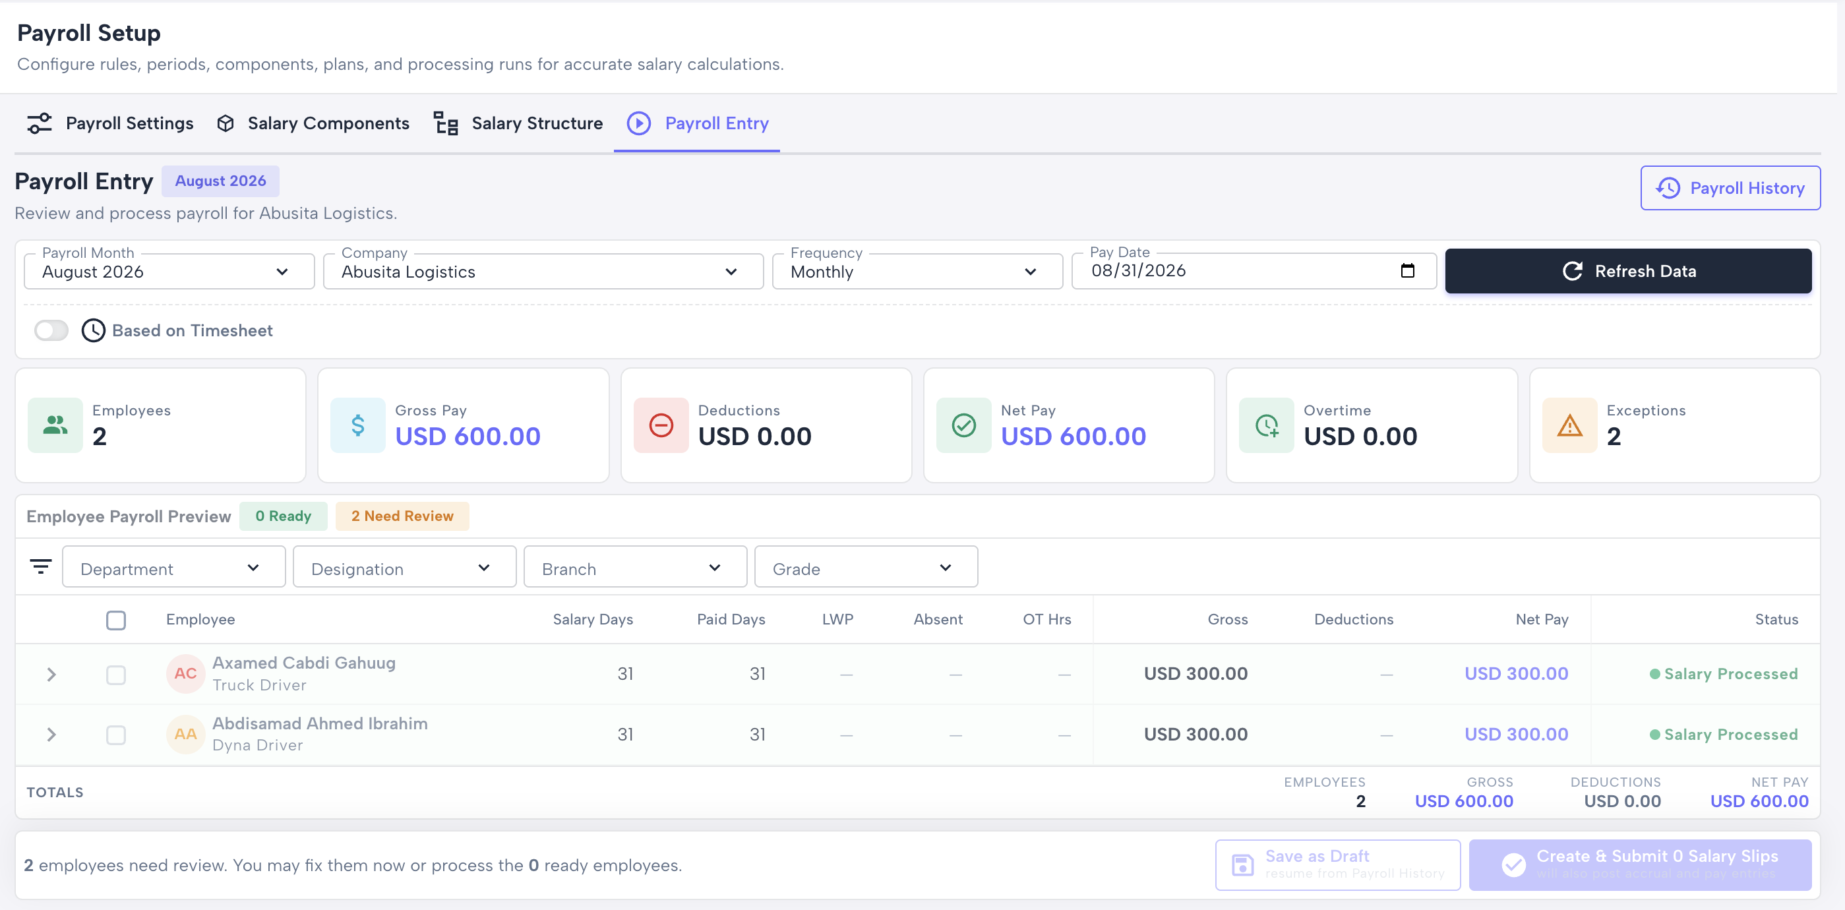Click the checkmark icon on Create & Submit

(x=1513, y=865)
